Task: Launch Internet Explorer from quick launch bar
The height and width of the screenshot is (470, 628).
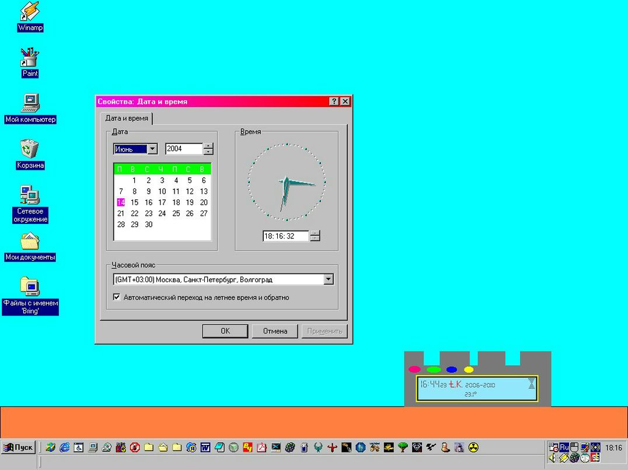Action: [x=64, y=447]
